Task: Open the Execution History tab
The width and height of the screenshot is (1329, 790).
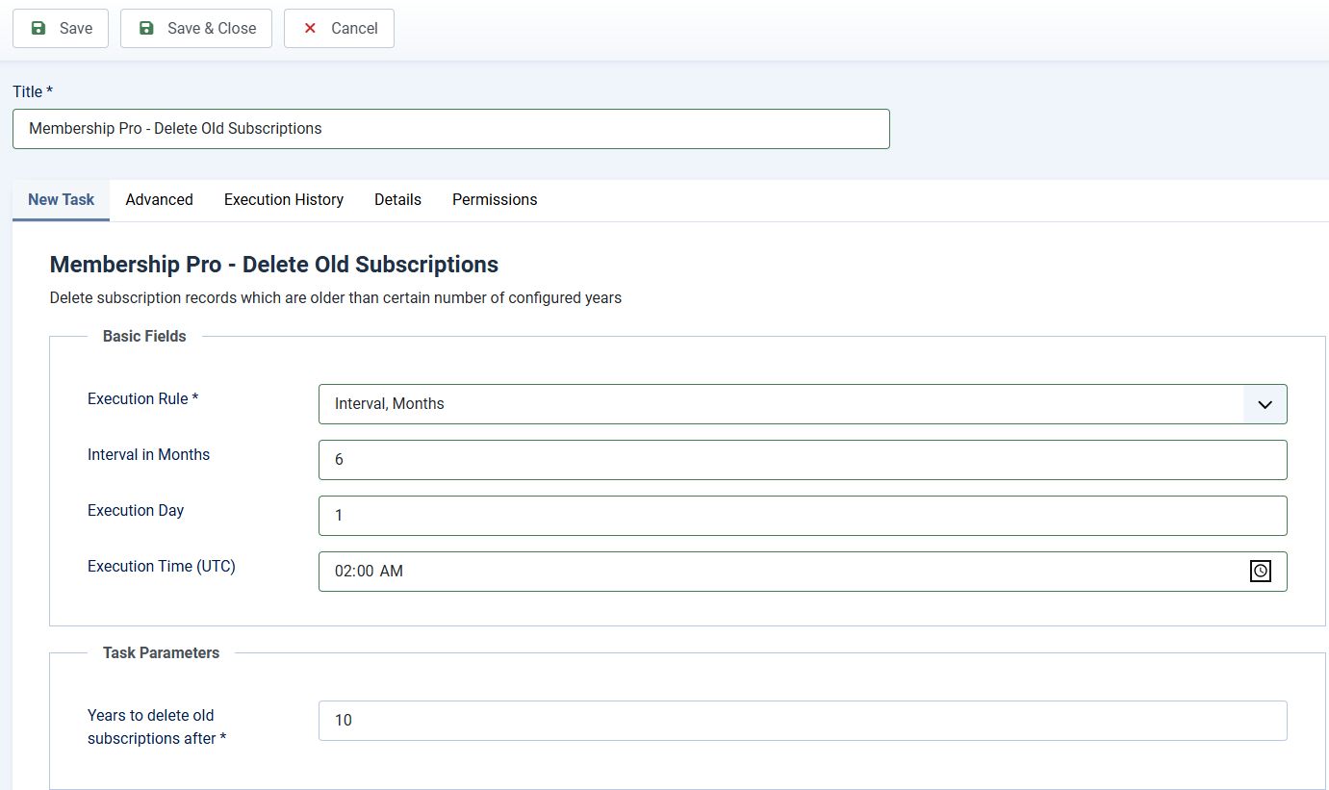Action: pyautogui.click(x=284, y=200)
